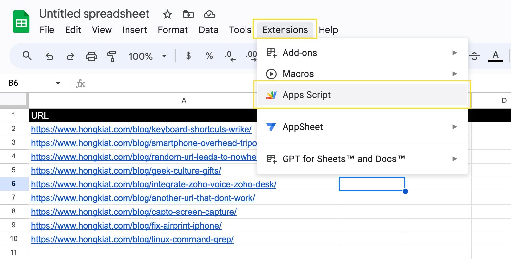Viewport: 511px width, 259px height.
Task: Open the Format menu
Action: [173, 30]
